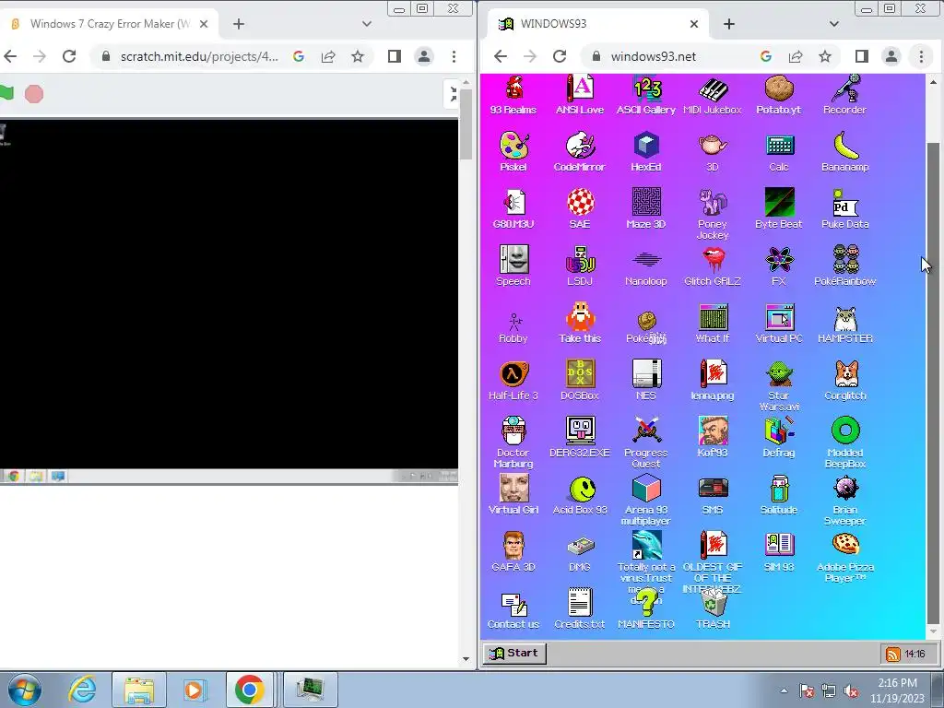Select the Windows 7 Crazy Error Maker tab
The image size is (944, 708).
[x=111, y=23]
